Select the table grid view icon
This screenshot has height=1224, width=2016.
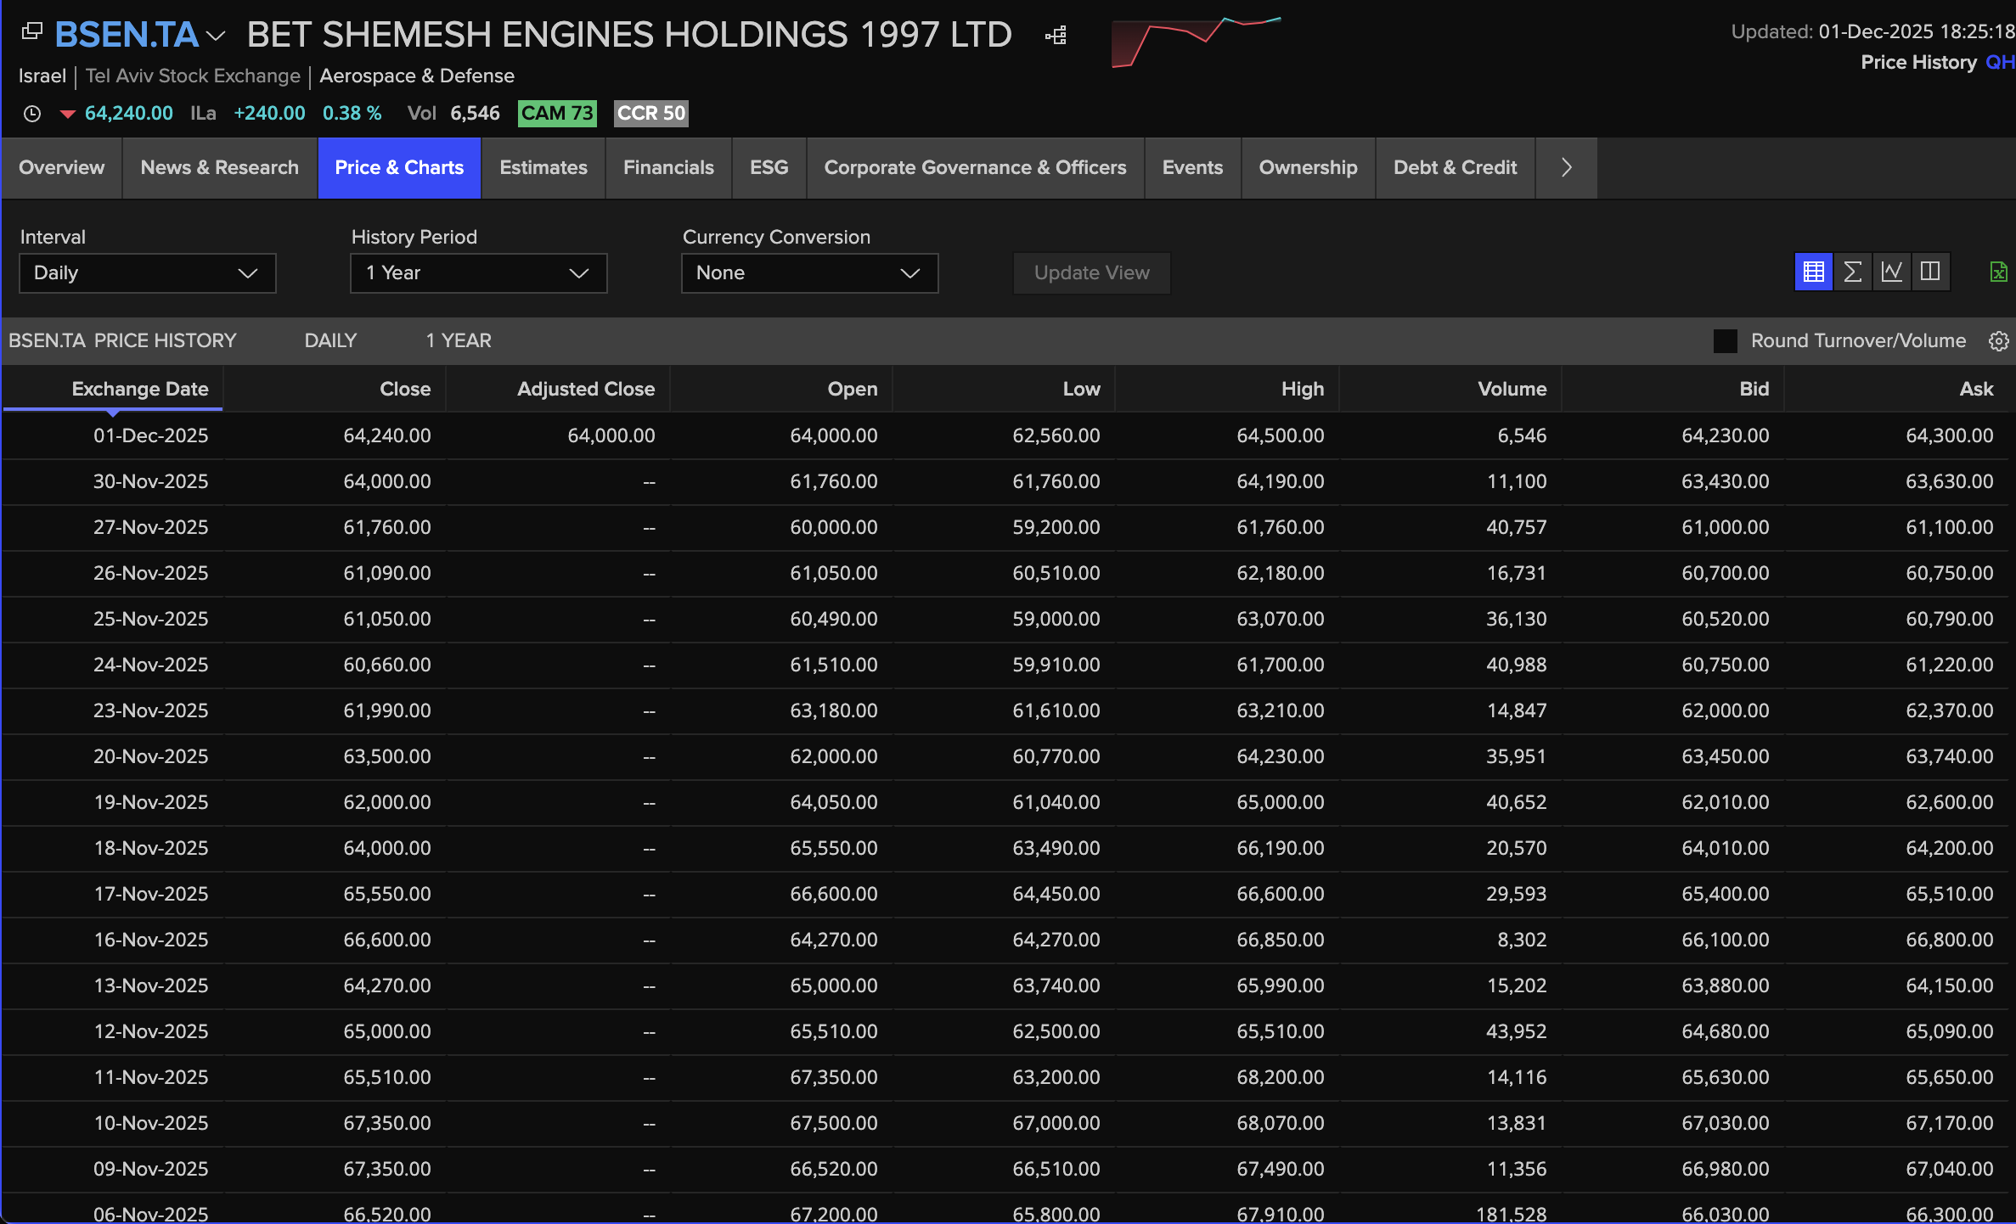coord(1813,272)
